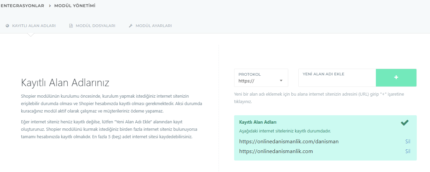Click Sil next to https://onlinedanismanlik.com

click(x=408, y=151)
